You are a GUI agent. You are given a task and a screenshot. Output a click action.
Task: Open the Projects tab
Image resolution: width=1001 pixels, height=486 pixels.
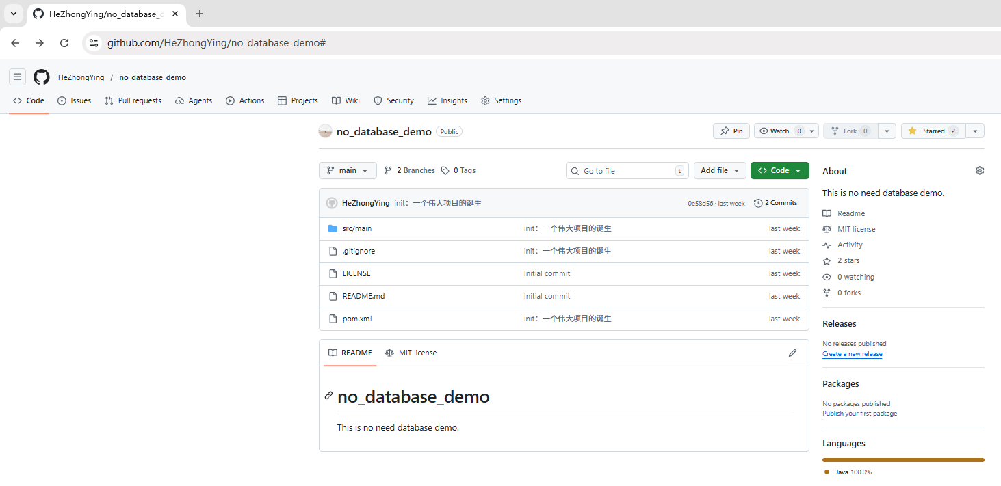[x=298, y=100]
